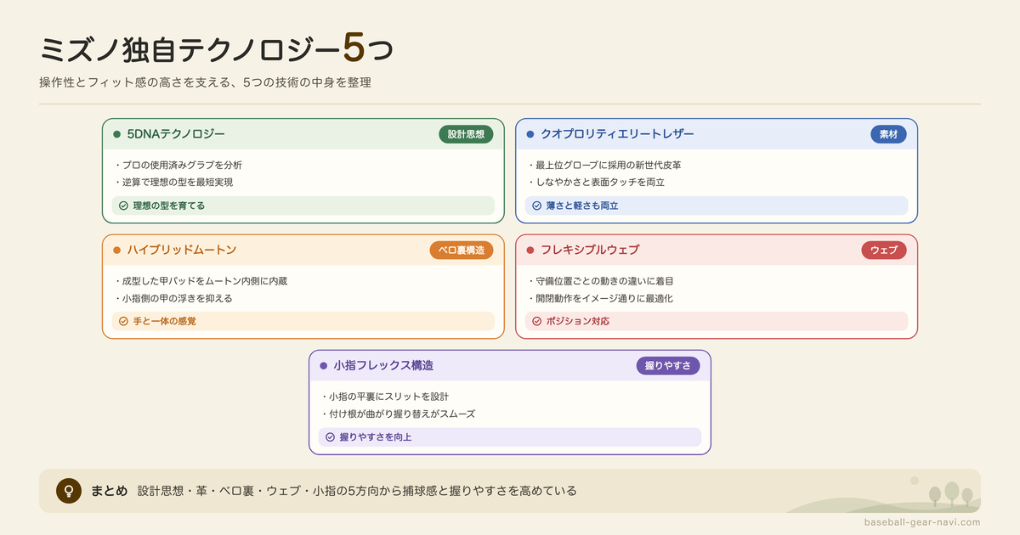Click the checkmark icon next to 握りやすさを向上
1020x535 pixels.
330,436
